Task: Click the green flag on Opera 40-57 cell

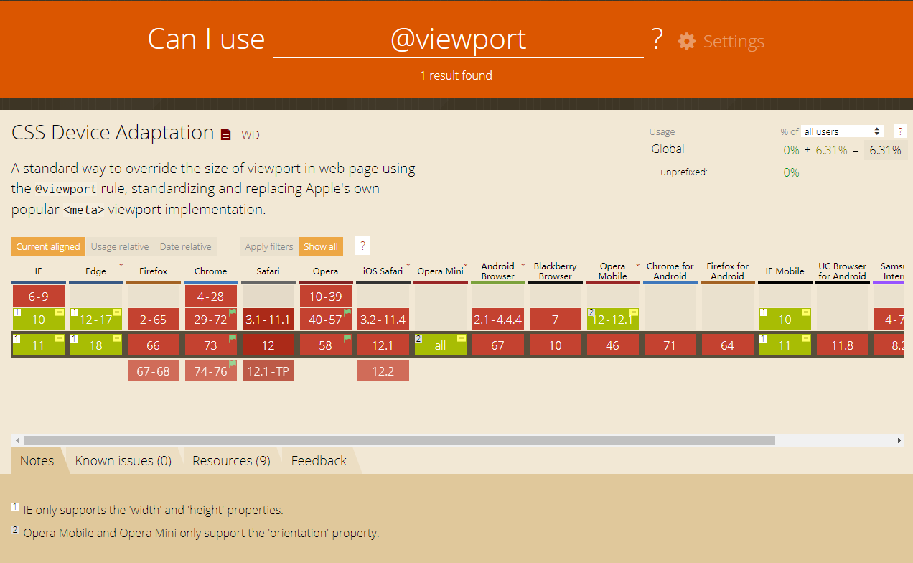Action: (347, 312)
